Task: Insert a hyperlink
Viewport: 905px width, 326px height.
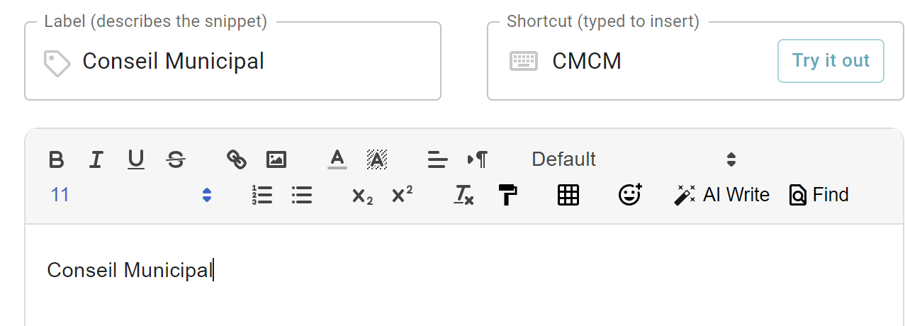Action: [237, 159]
